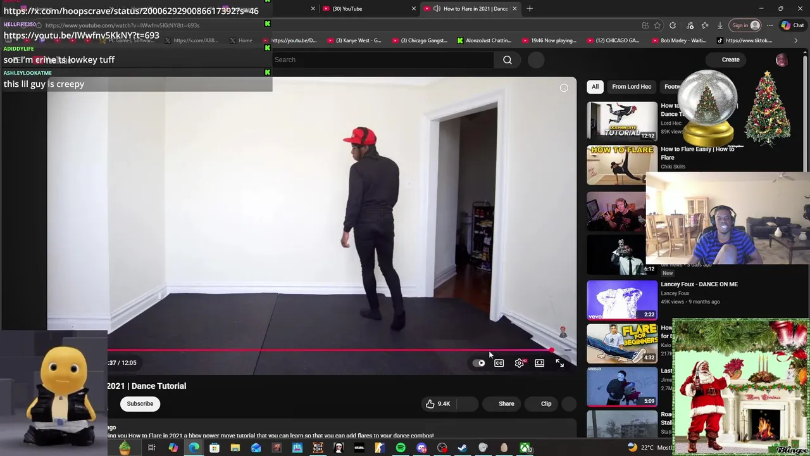Open the browser extensions puzzle icon
This screenshot has width=810, height=456.
[x=673, y=25]
